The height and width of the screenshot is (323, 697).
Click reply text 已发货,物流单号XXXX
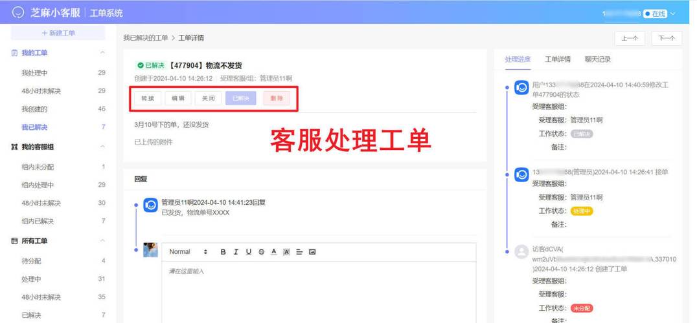tap(196, 213)
